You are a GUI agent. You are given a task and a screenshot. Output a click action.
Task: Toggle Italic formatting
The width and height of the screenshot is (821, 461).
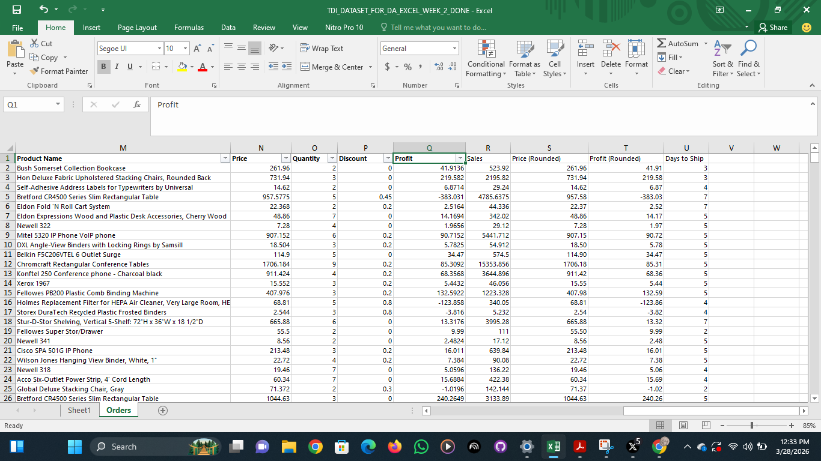[x=117, y=67]
